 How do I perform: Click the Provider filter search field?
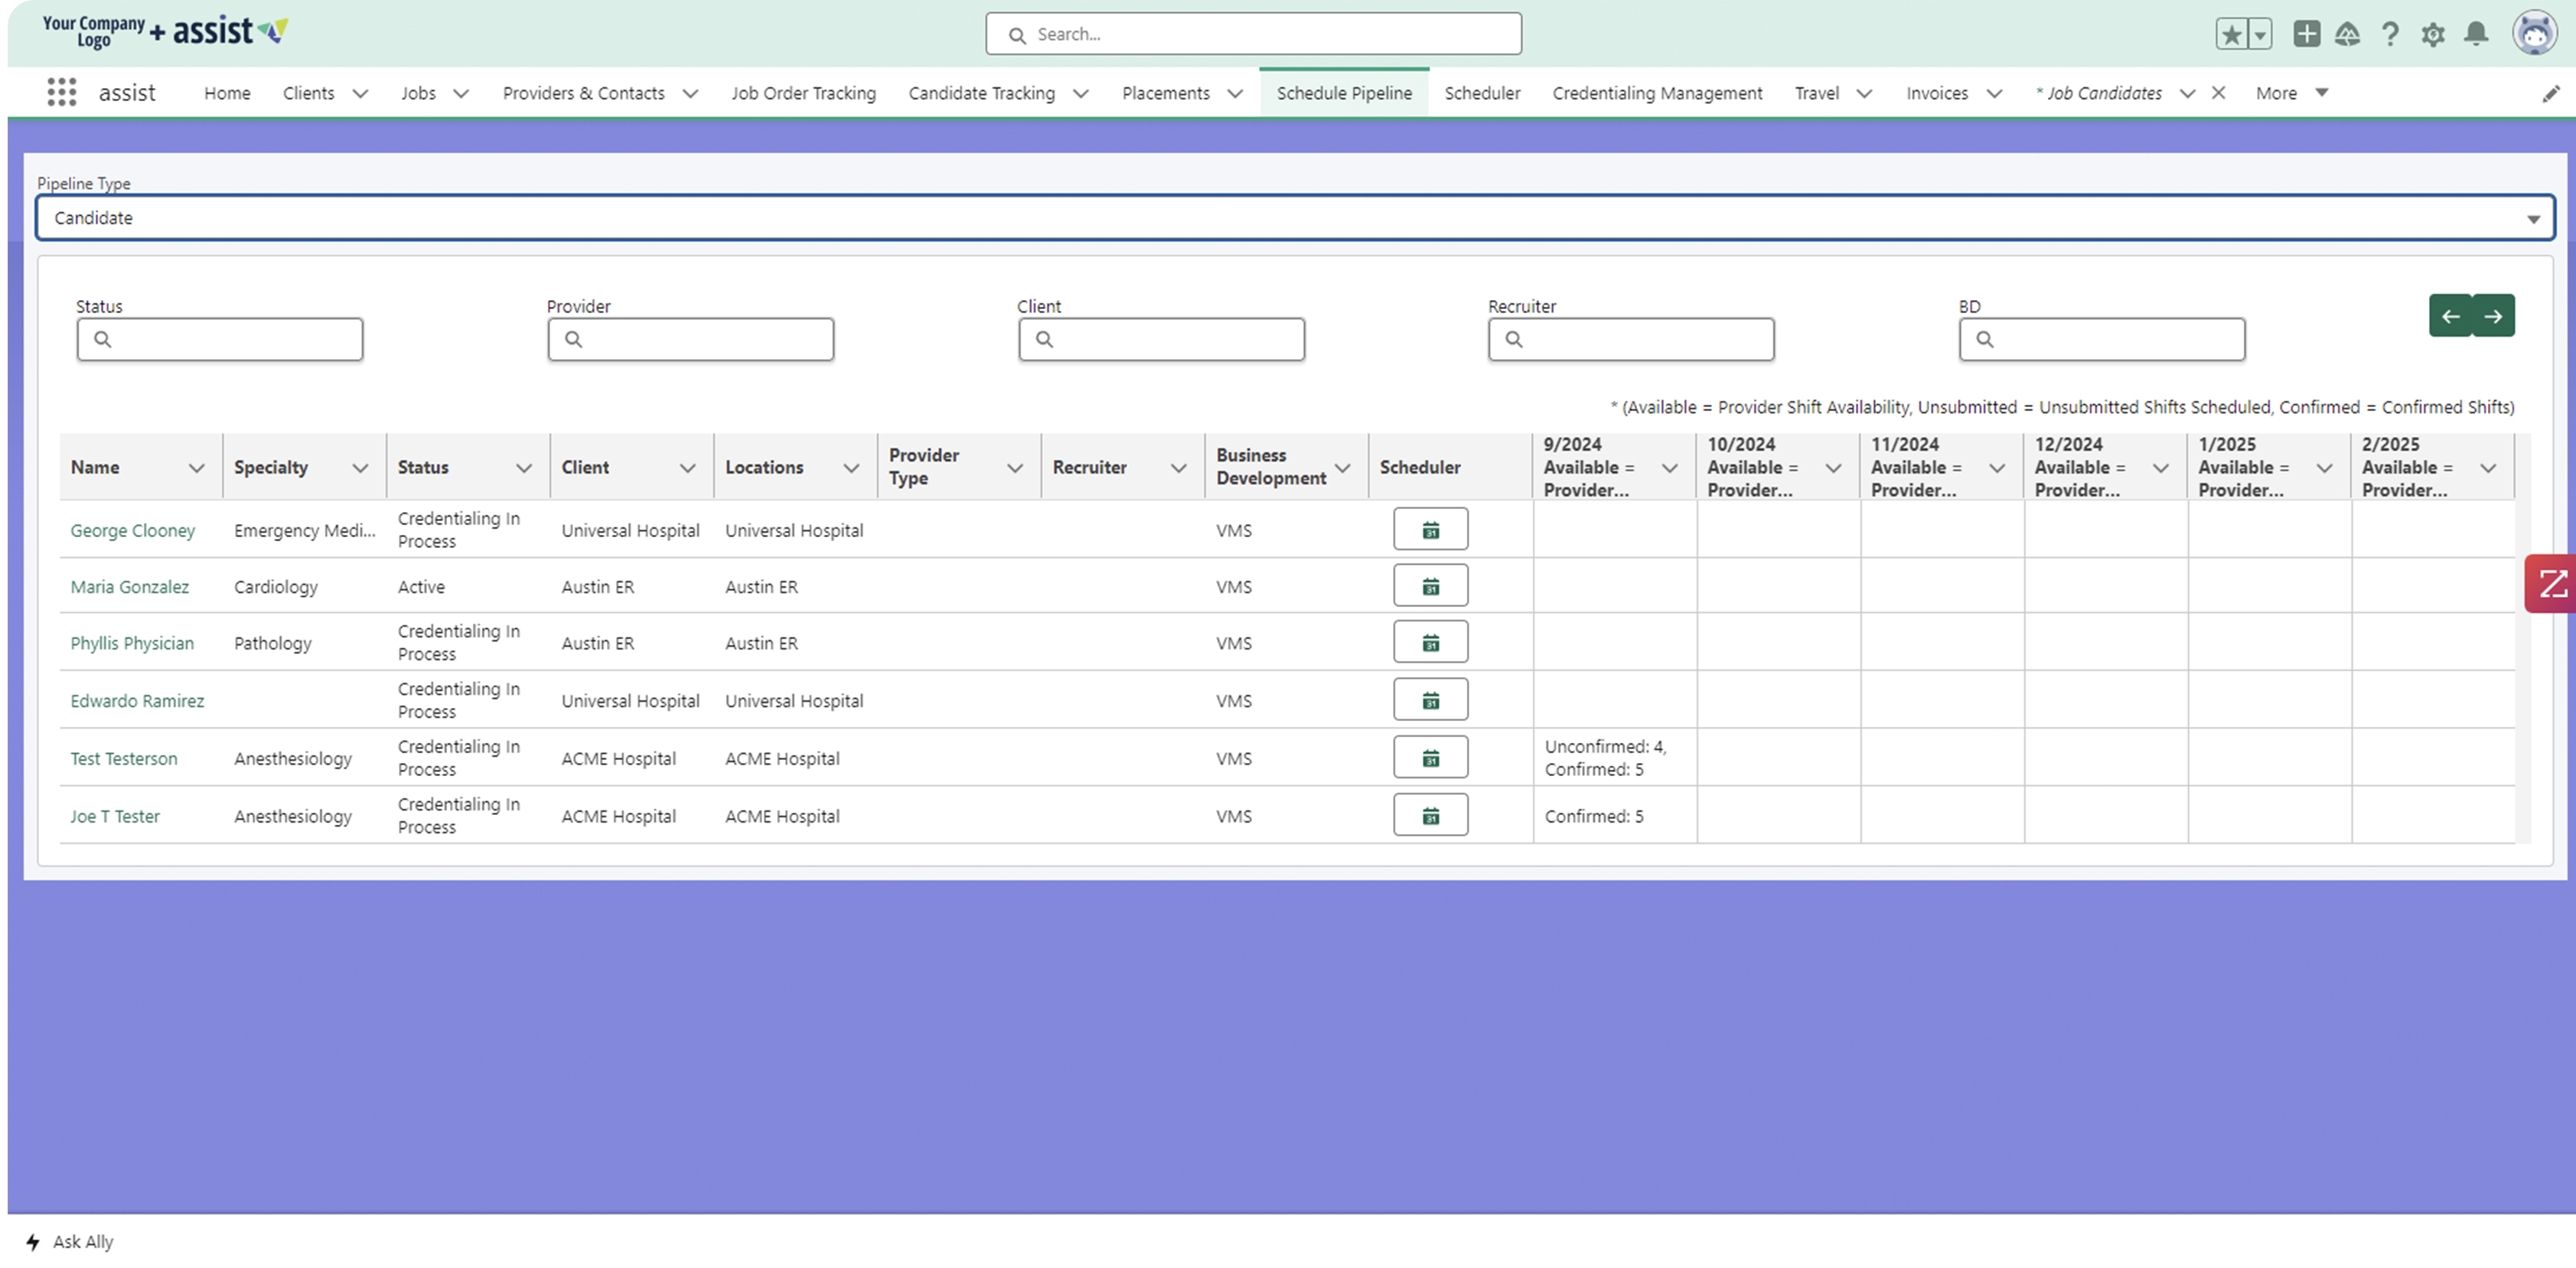click(x=690, y=340)
